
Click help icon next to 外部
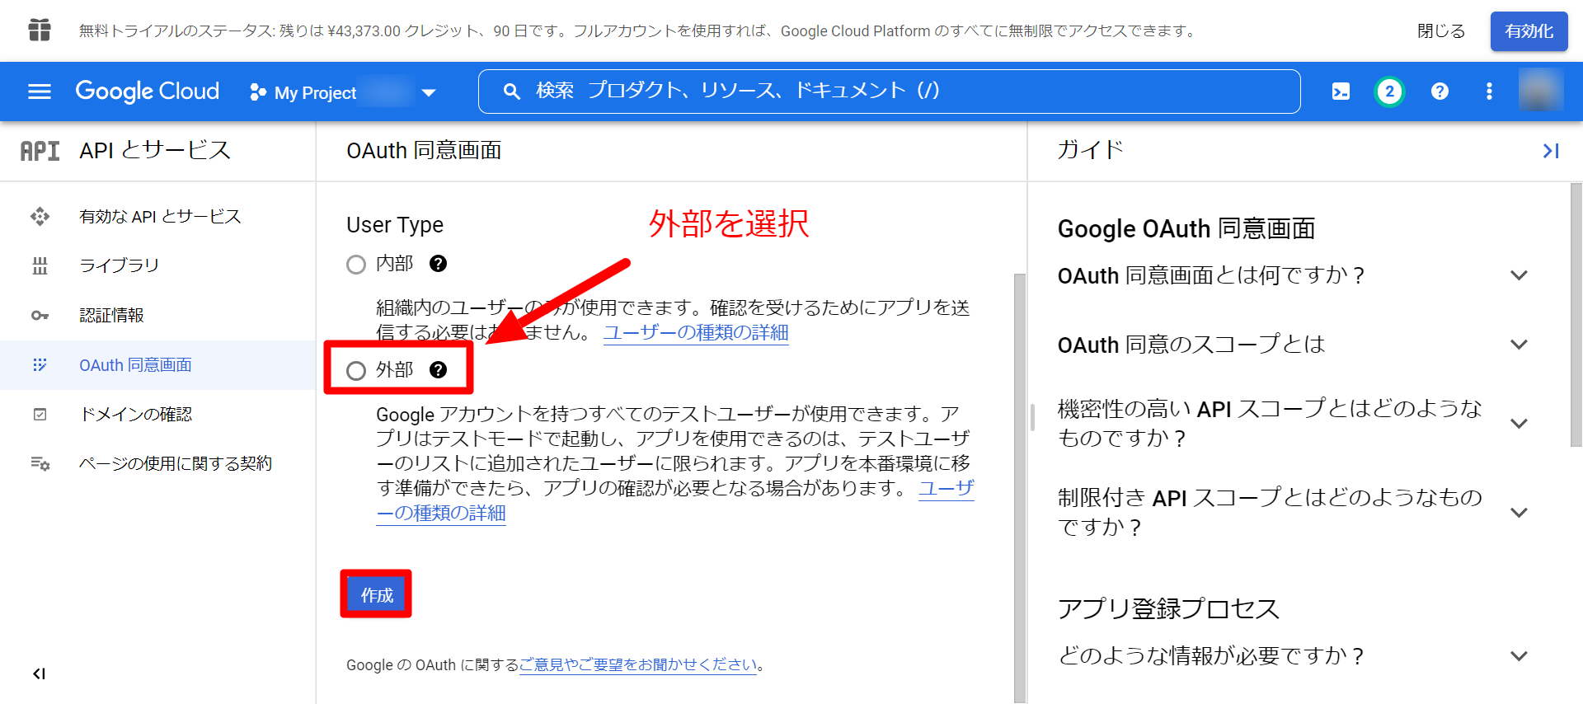[x=438, y=370]
